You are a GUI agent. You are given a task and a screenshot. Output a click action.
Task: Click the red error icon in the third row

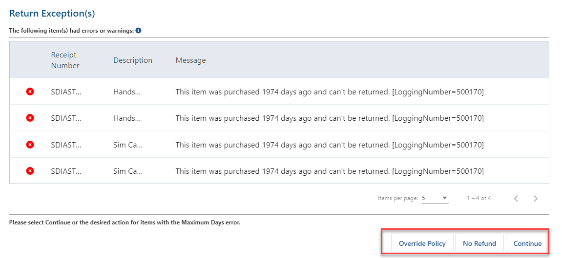tap(30, 145)
